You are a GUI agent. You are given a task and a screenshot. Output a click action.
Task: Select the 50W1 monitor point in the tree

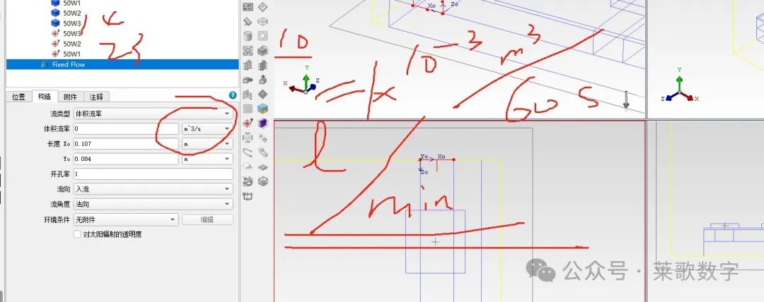click(66, 54)
